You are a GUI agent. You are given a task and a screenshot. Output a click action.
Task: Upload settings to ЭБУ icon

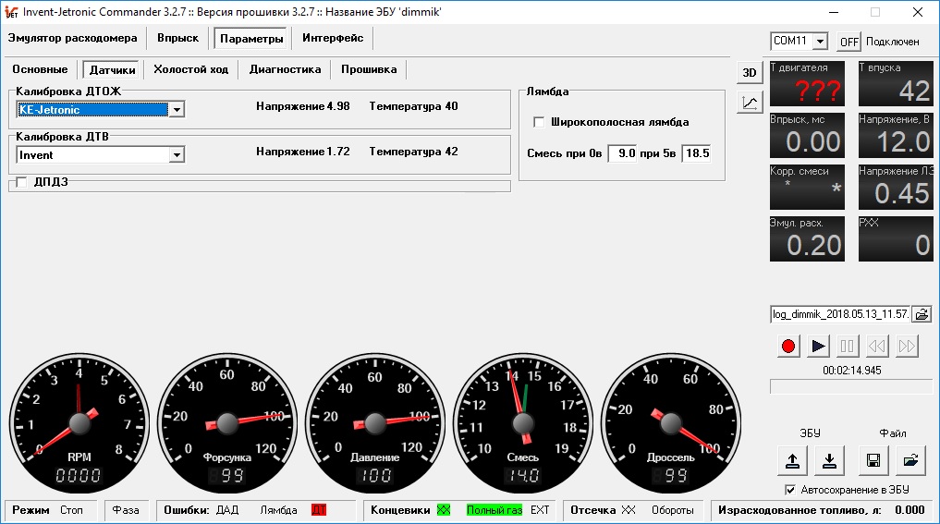coord(792,460)
